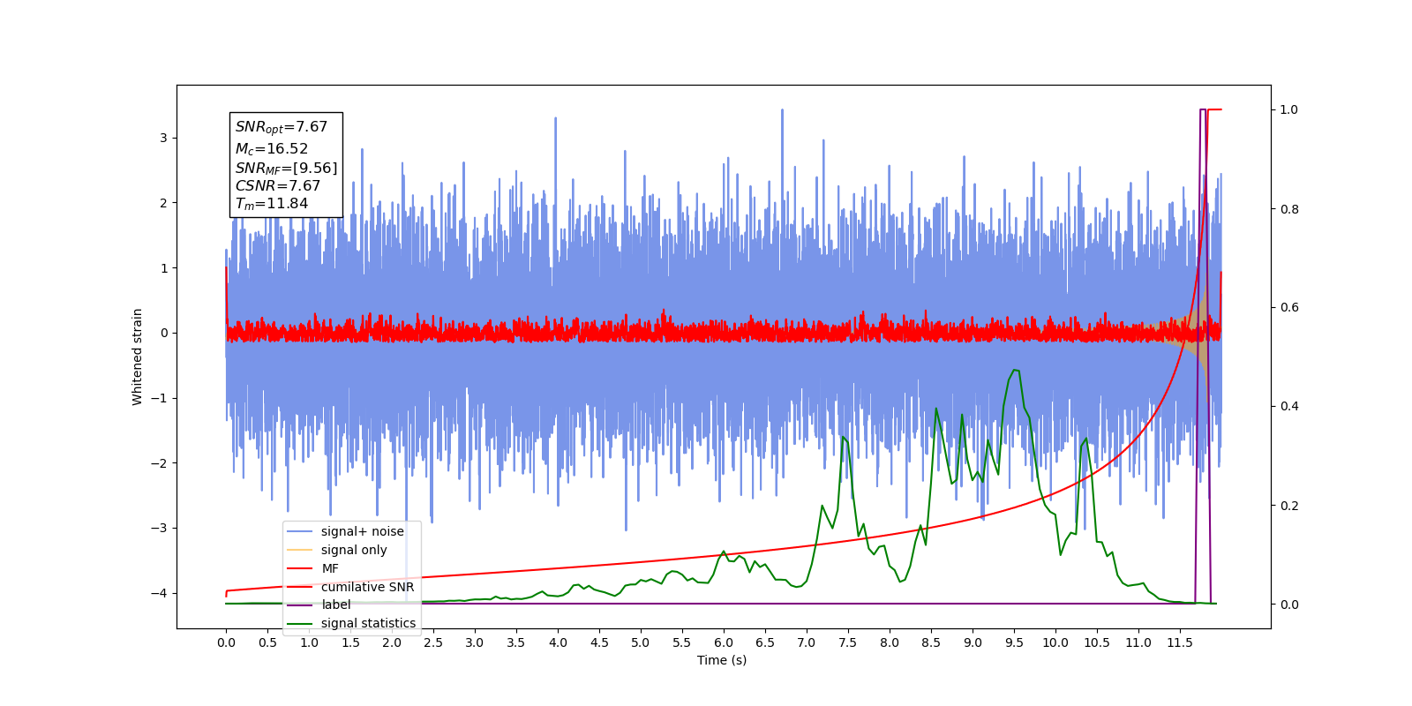Click the right y-axis tick label 0.2
Viewport: 1412px width, 706px height.
pyautogui.click(x=1289, y=506)
